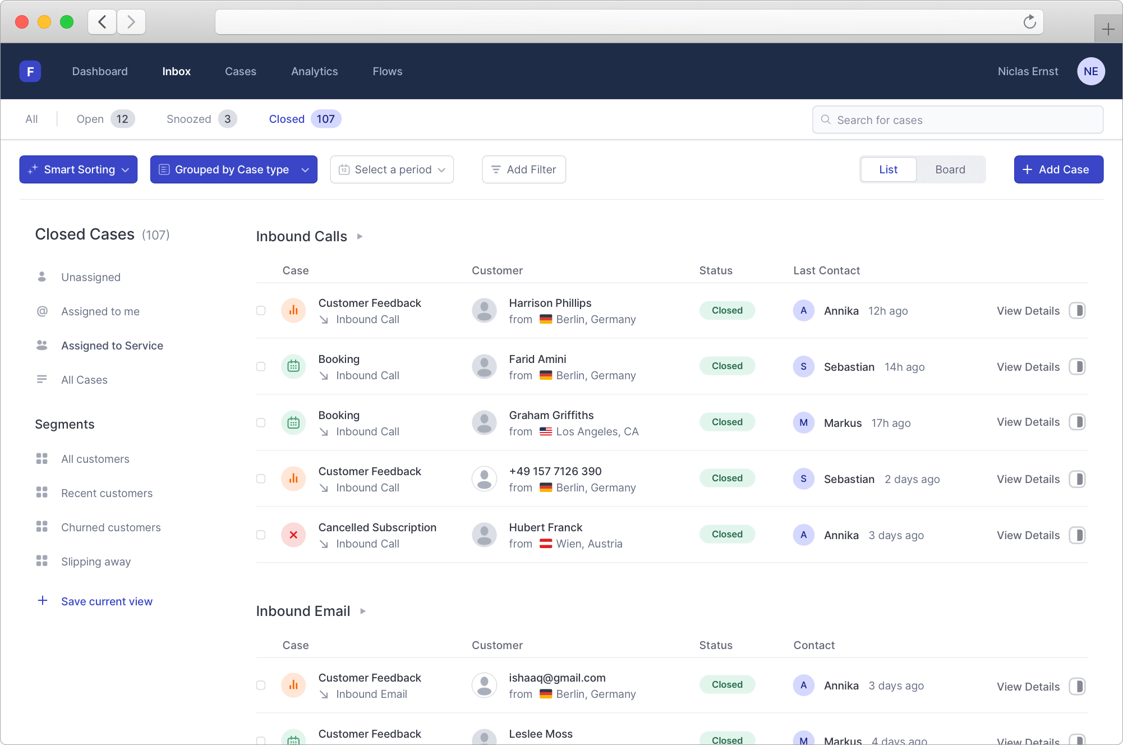
Task: Click the All customers segment grid icon
Action: [x=42, y=458]
